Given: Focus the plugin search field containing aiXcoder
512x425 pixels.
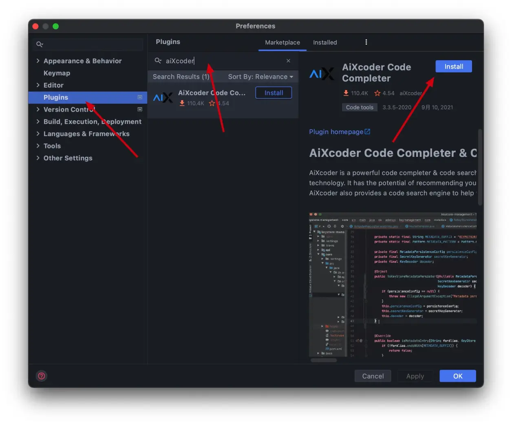Looking at the screenshot, I should 222,61.
